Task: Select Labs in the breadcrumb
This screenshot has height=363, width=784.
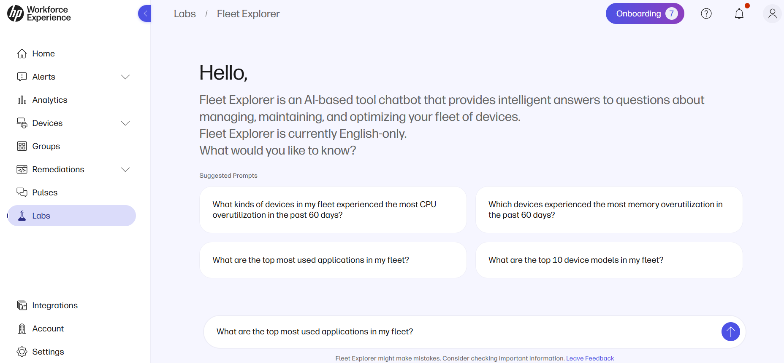Action: 184,13
